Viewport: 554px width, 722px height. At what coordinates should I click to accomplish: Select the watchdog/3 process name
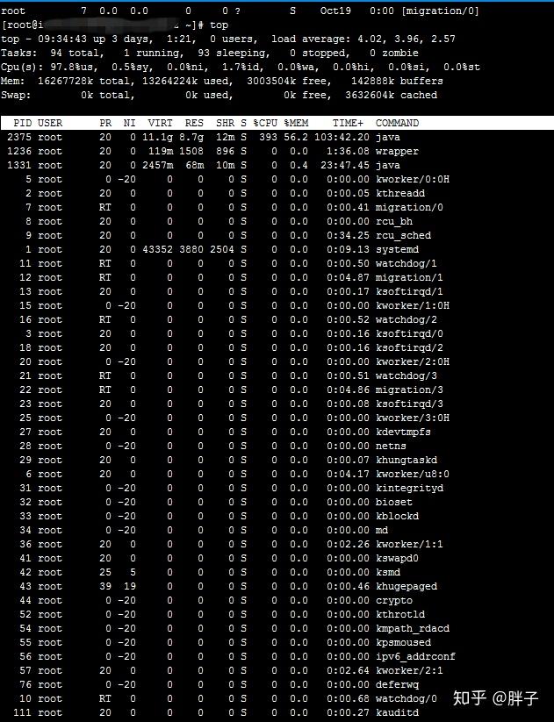(x=406, y=375)
